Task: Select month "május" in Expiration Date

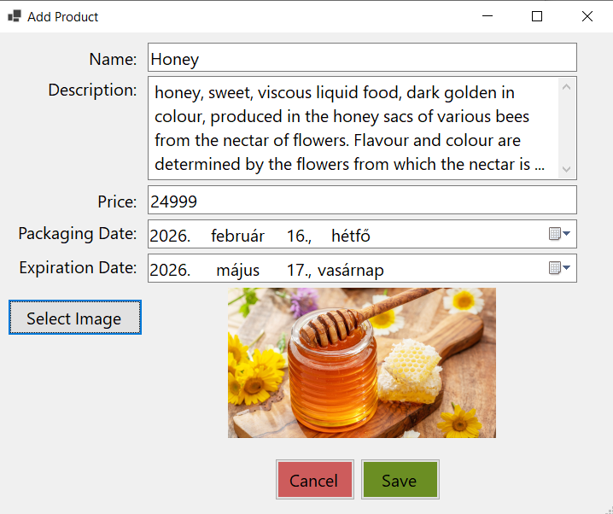Action: [237, 271]
